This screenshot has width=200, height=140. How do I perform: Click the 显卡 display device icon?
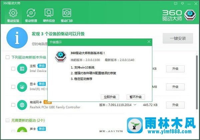click(22, 87)
